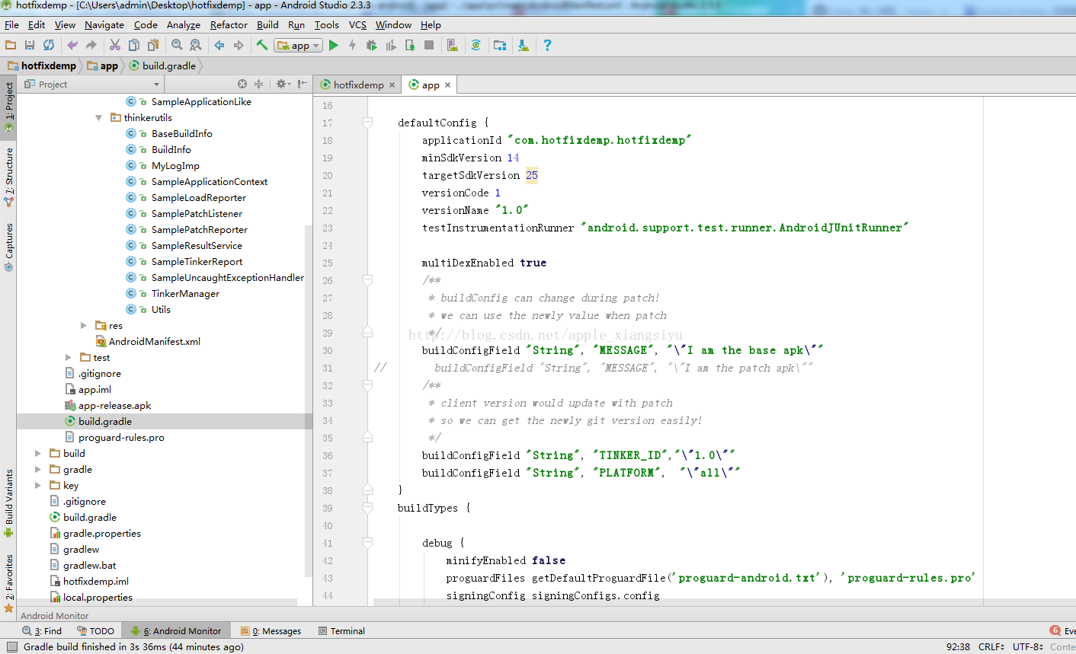Navigate Forward with the right arrow
This screenshot has height=654, width=1076.
(239, 46)
